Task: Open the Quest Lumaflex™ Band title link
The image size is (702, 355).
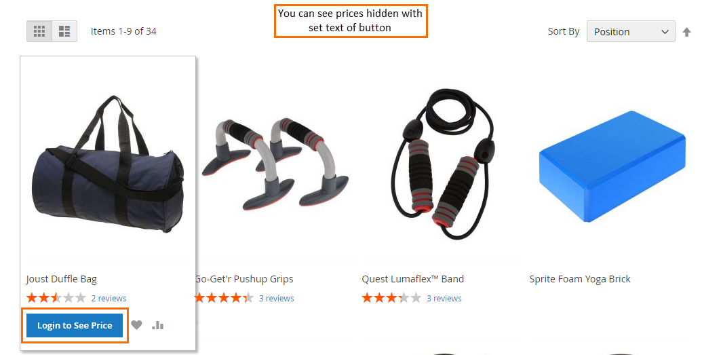Action: pos(413,279)
